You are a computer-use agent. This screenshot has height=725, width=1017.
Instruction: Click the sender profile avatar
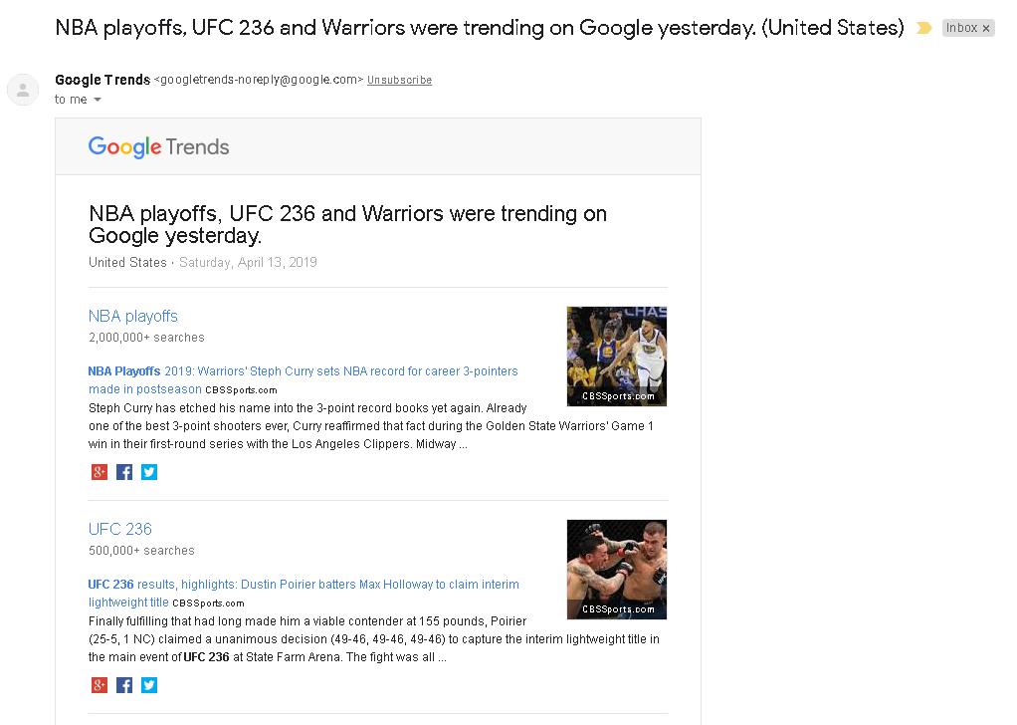tap(23, 90)
